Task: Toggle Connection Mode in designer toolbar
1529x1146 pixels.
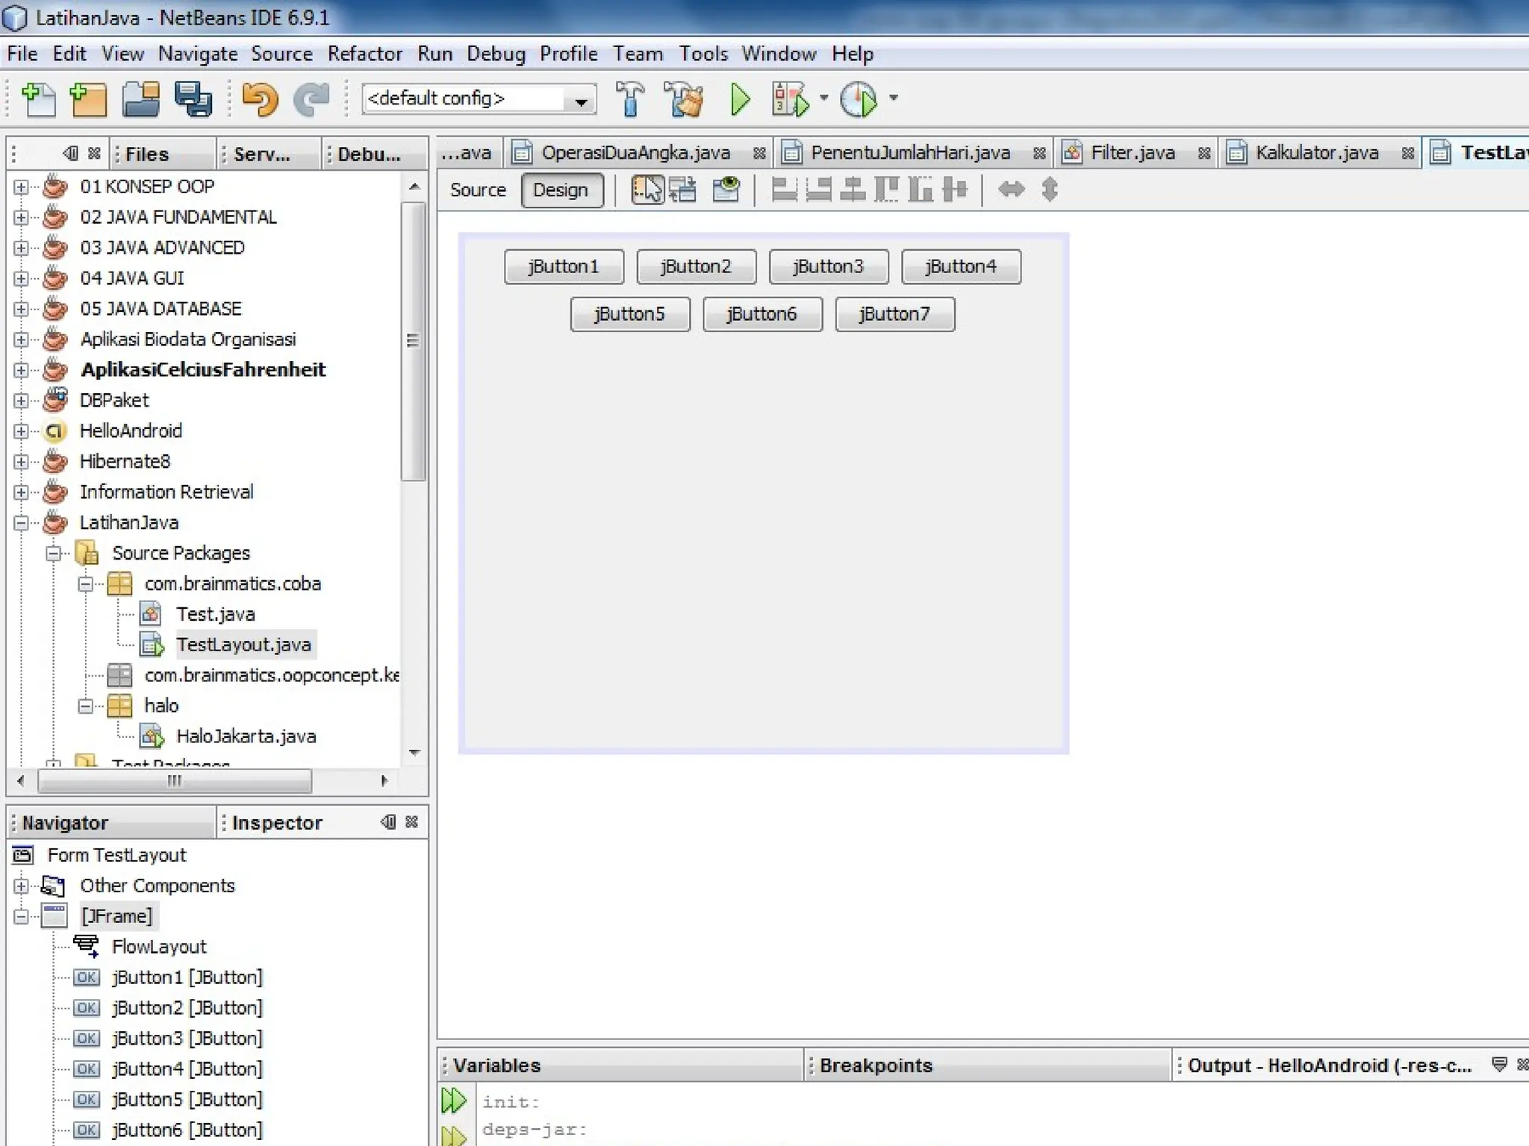Action: (x=682, y=190)
